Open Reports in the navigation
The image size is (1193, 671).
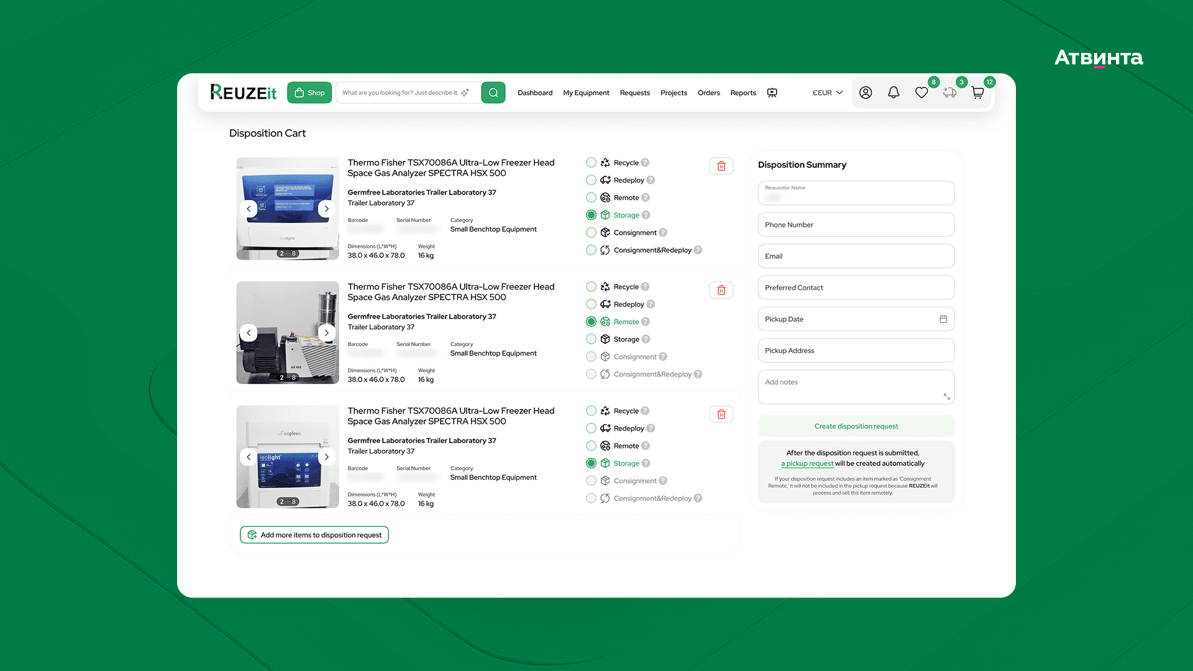[743, 93]
